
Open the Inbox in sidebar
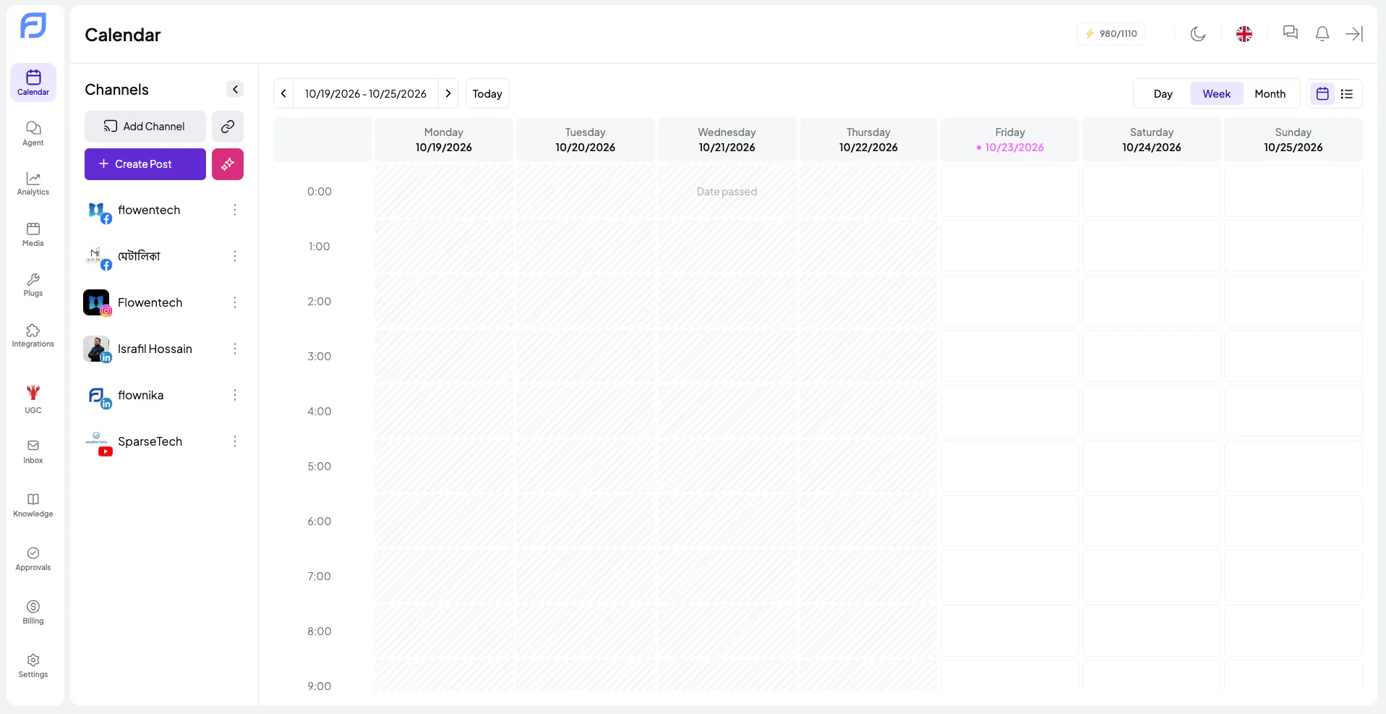click(x=33, y=451)
